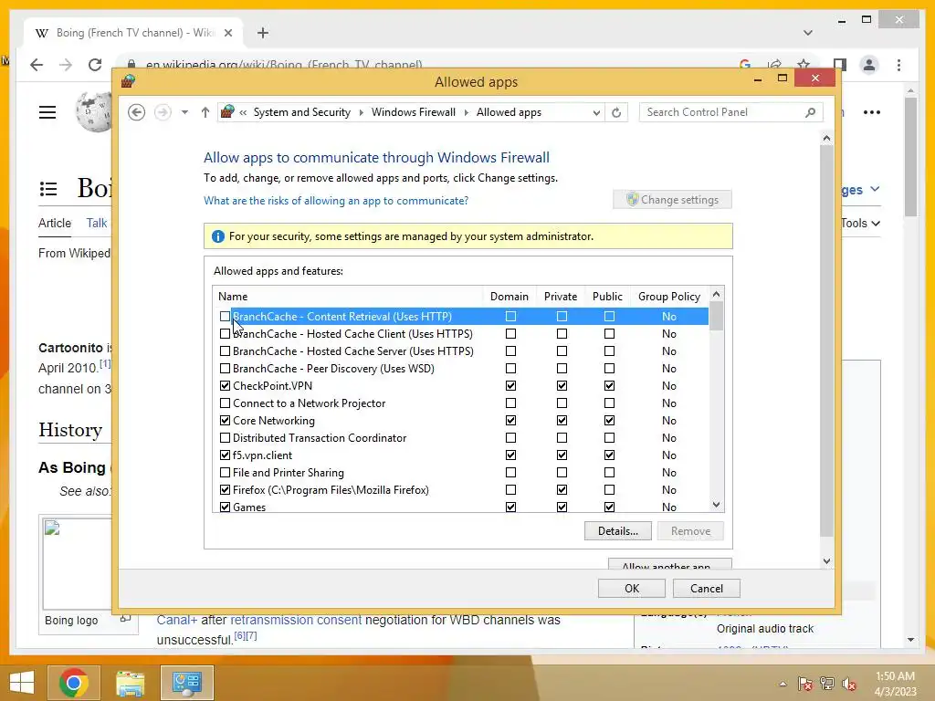
Task: Click the Search Control Panel magnifier icon
Action: point(810,112)
